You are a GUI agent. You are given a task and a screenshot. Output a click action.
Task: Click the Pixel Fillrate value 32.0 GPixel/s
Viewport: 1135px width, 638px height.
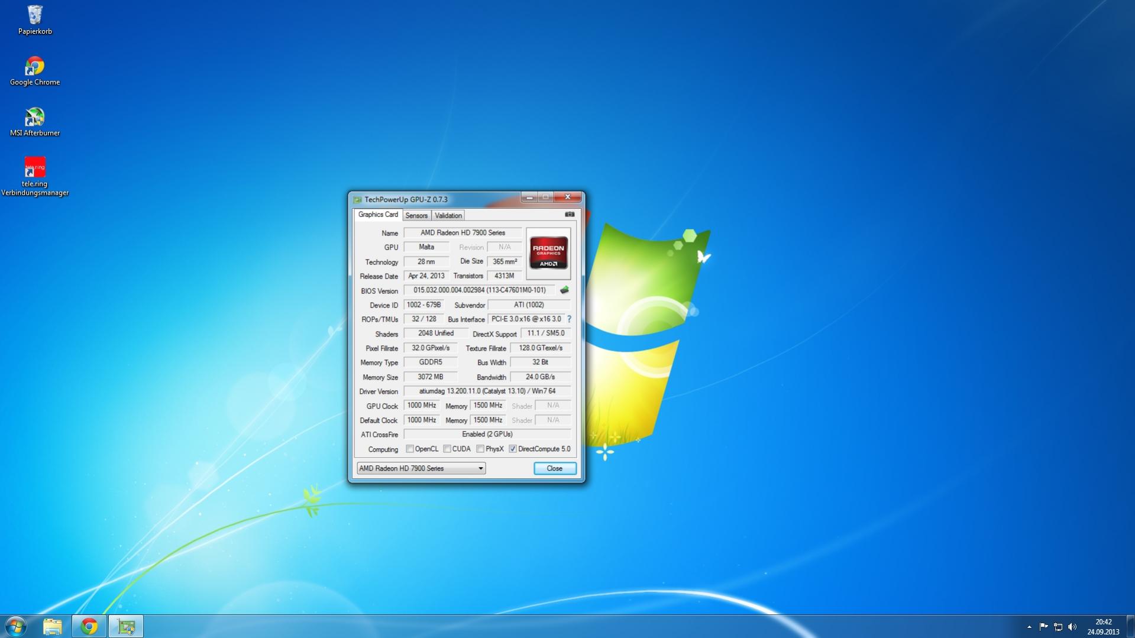click(x=431, y=348)
